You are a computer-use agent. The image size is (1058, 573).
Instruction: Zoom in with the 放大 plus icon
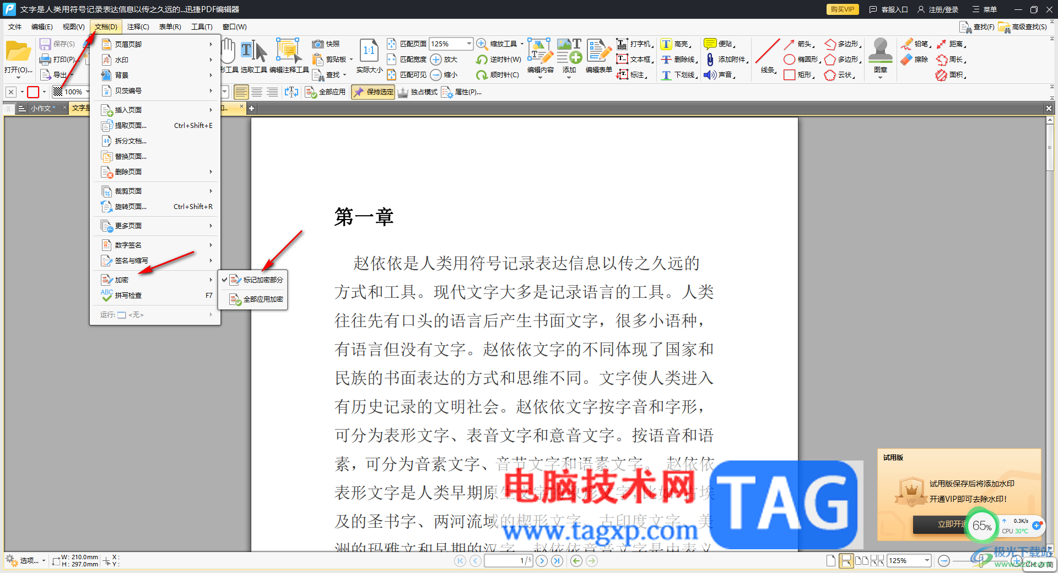[x=436, y=59]
